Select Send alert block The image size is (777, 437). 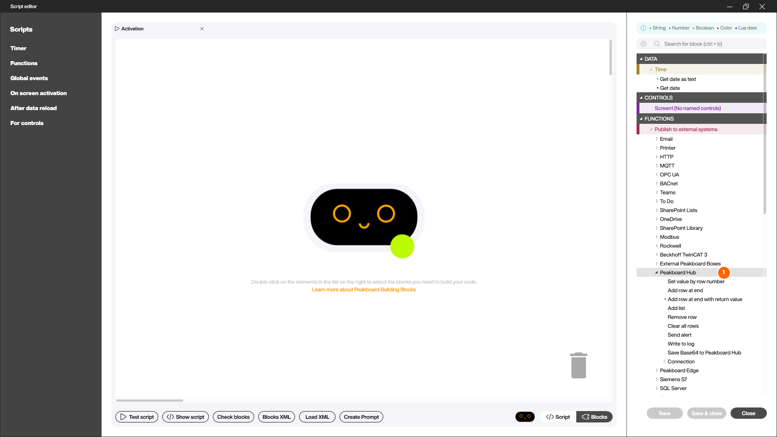click(679, 335)
